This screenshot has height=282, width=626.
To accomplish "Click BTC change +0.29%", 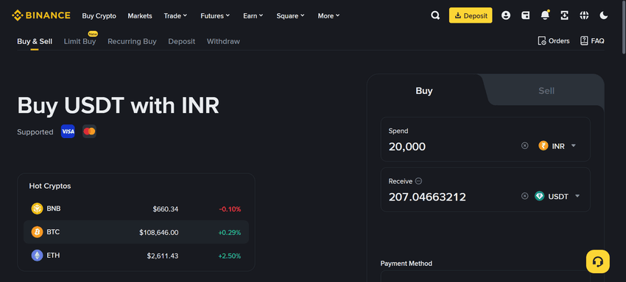I will pyautogui.click(x=230, y=232).
